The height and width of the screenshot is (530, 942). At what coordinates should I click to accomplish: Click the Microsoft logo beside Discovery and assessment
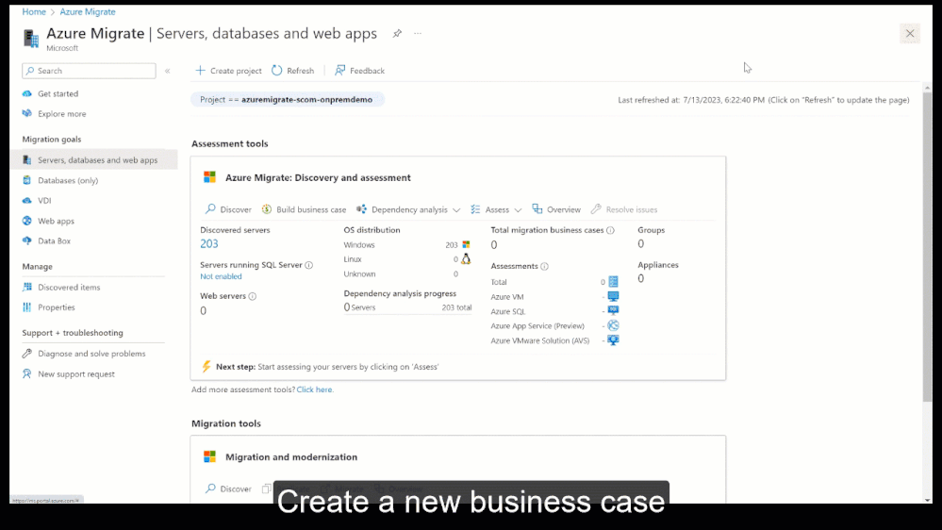point(209,177)
